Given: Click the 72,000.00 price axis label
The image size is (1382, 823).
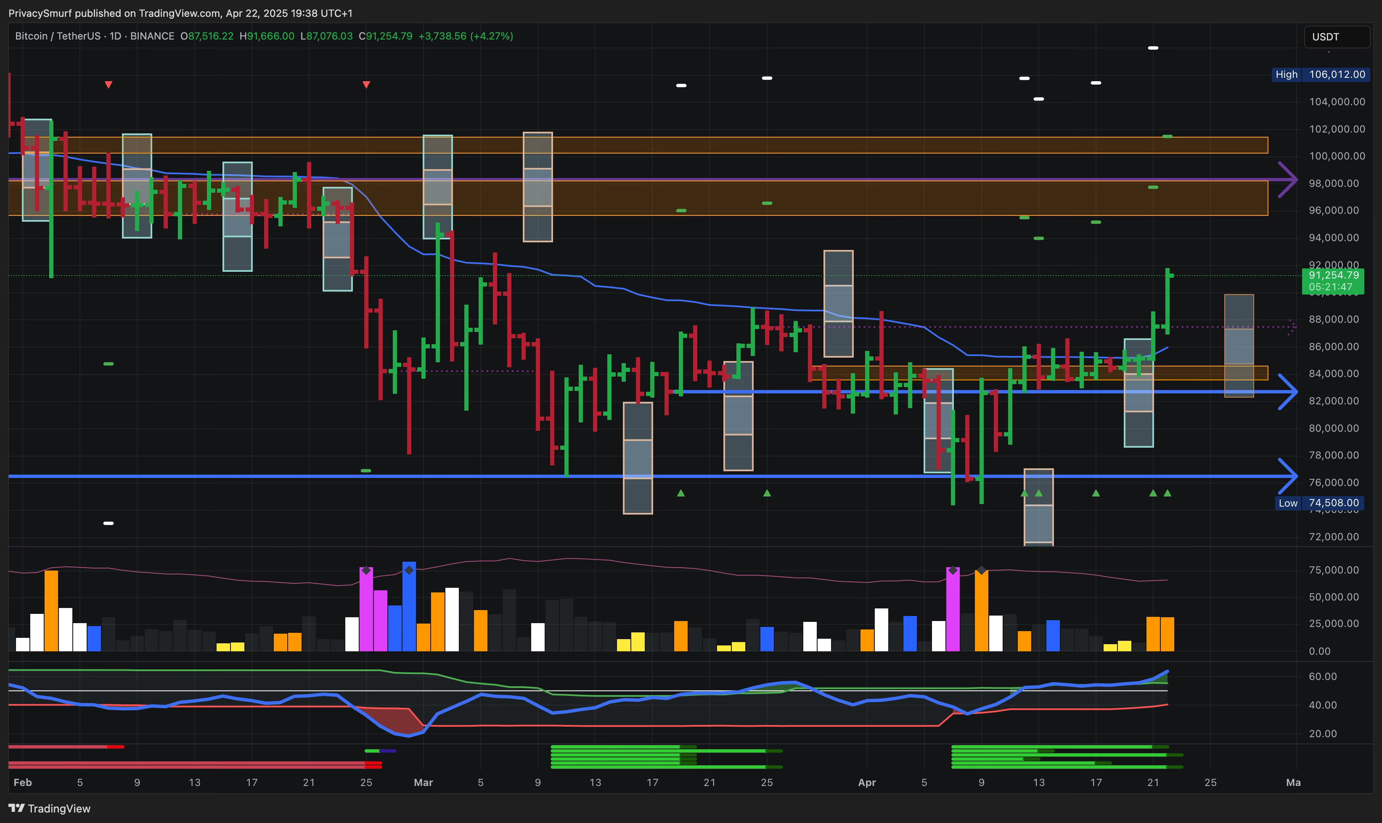Looking at the screenshot, I should click(x=1334, y=536).
